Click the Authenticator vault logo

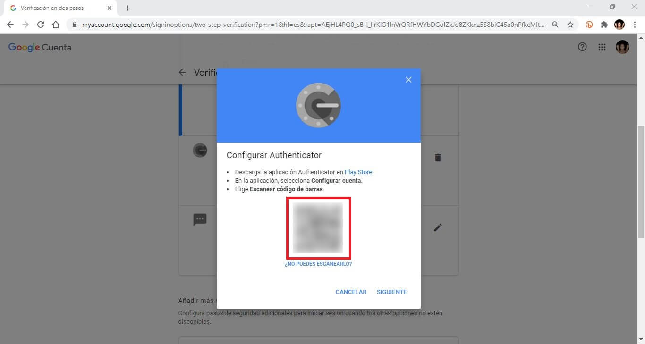(x=318, y=105)
